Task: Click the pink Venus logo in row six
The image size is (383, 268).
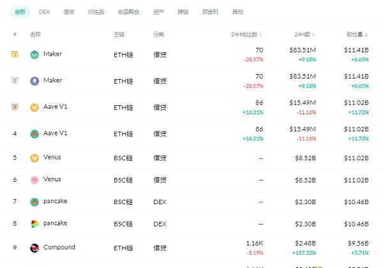Action: pos(34,180)
